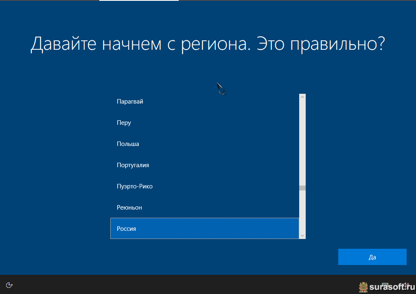The width and height of the screenshot is (416, 294).
Task: Click the scrollbar down arrow
Action: [x=302, y=236]
